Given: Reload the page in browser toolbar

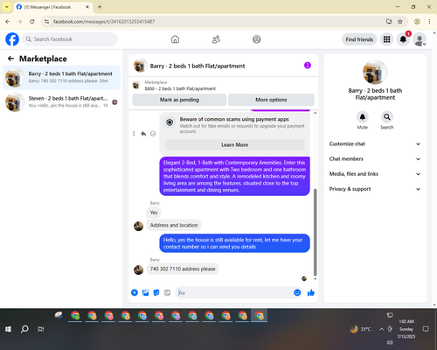Looking at the screenshot, I should (32, 21).
